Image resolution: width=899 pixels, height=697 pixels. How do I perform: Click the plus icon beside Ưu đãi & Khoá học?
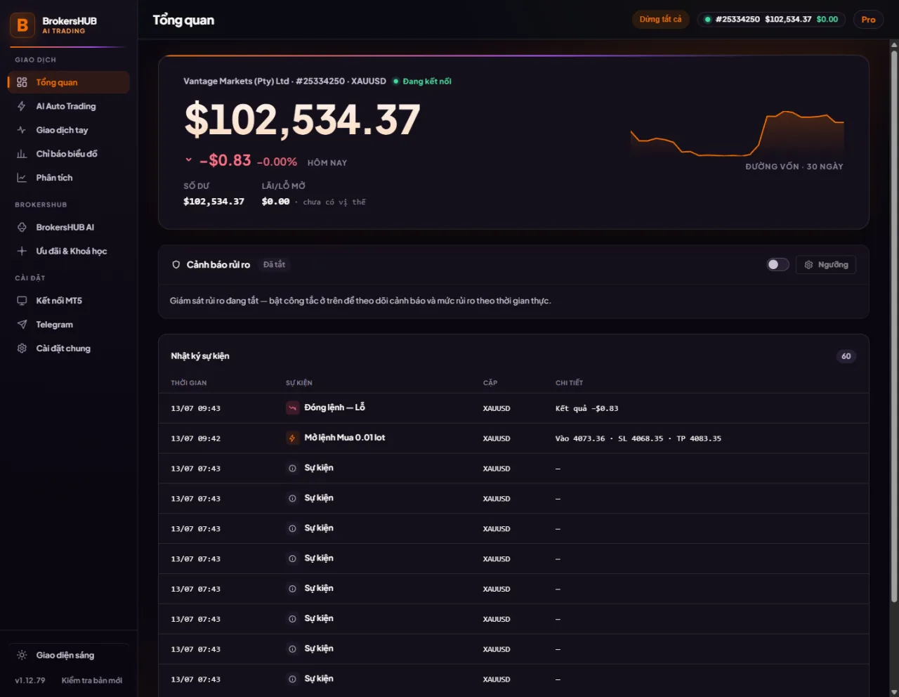tap(22, 251)
